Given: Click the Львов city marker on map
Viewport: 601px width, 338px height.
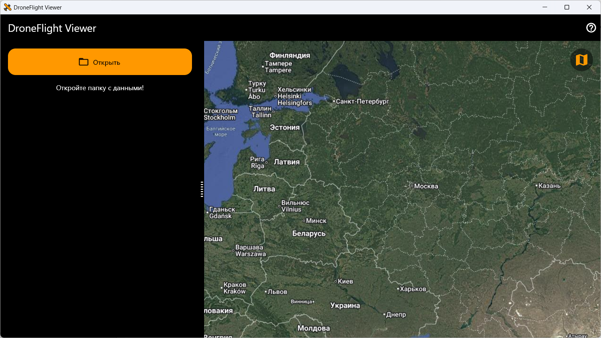Looking at the screenshot, I should point(266,292).
